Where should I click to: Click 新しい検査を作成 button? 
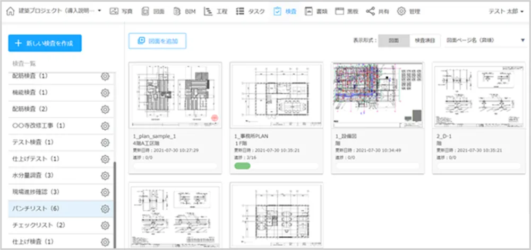point(45,43)
